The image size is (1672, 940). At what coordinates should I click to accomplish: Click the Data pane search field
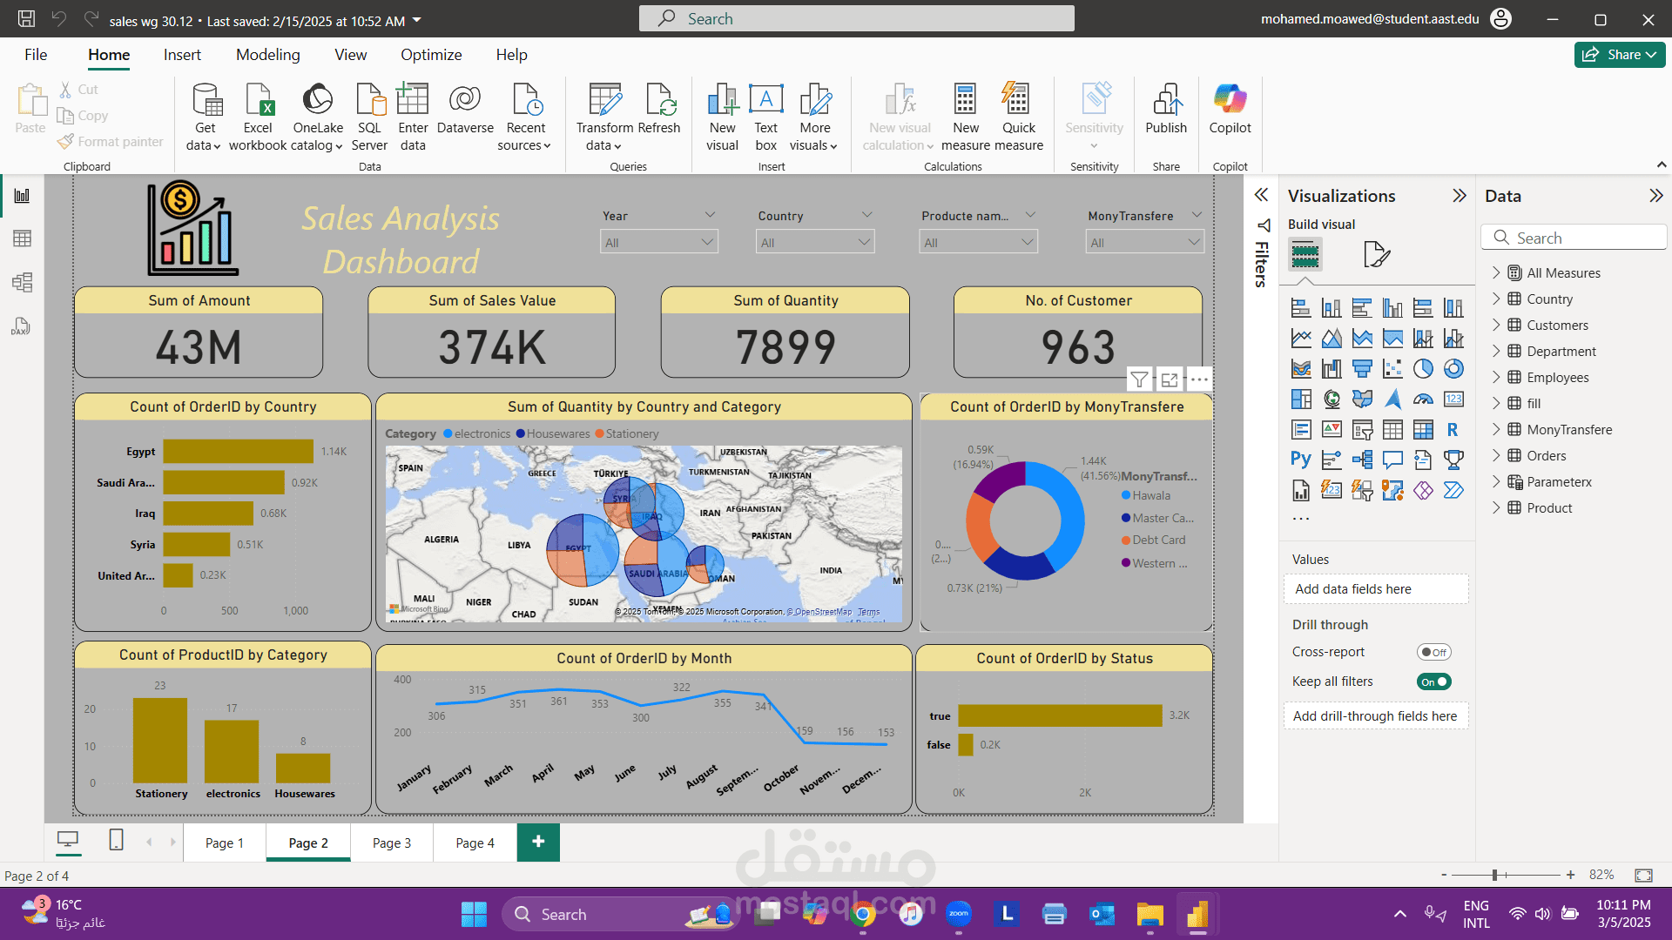(x=1574, y=237)
